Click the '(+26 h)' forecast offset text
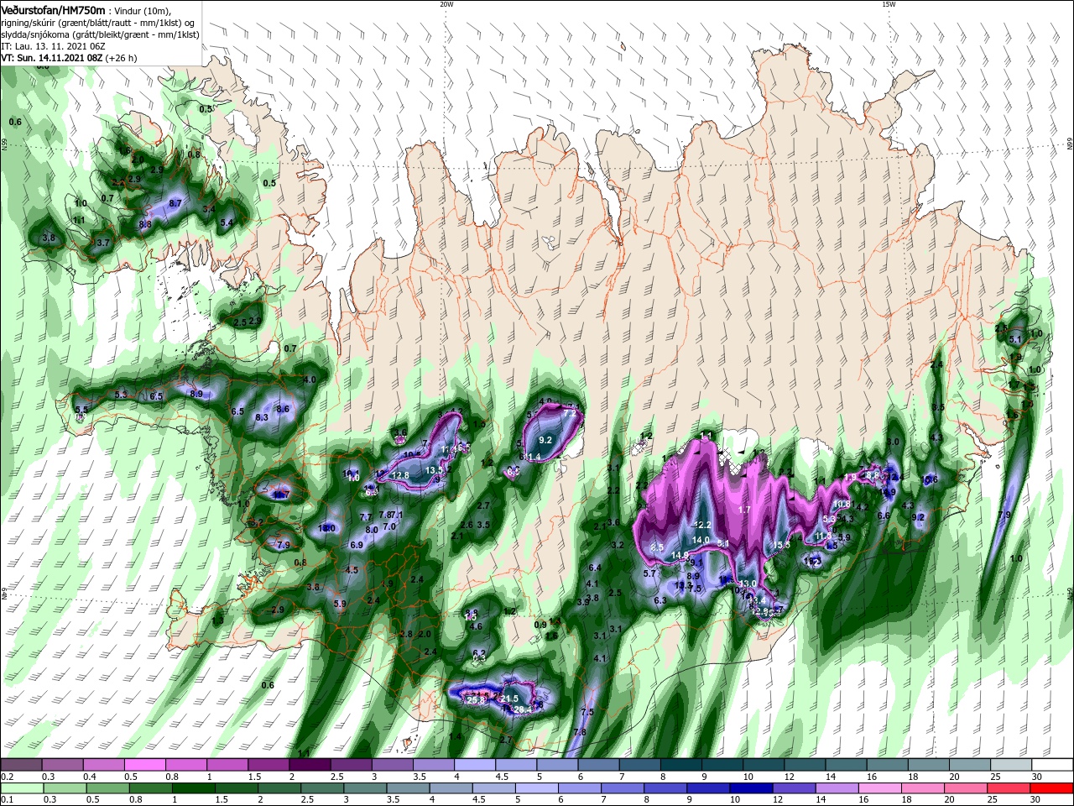Viewport: 1074px width, 806px height. click(122, 58)
